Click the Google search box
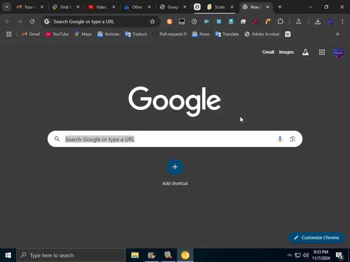The image size is (350, 262). click(175, 139)
